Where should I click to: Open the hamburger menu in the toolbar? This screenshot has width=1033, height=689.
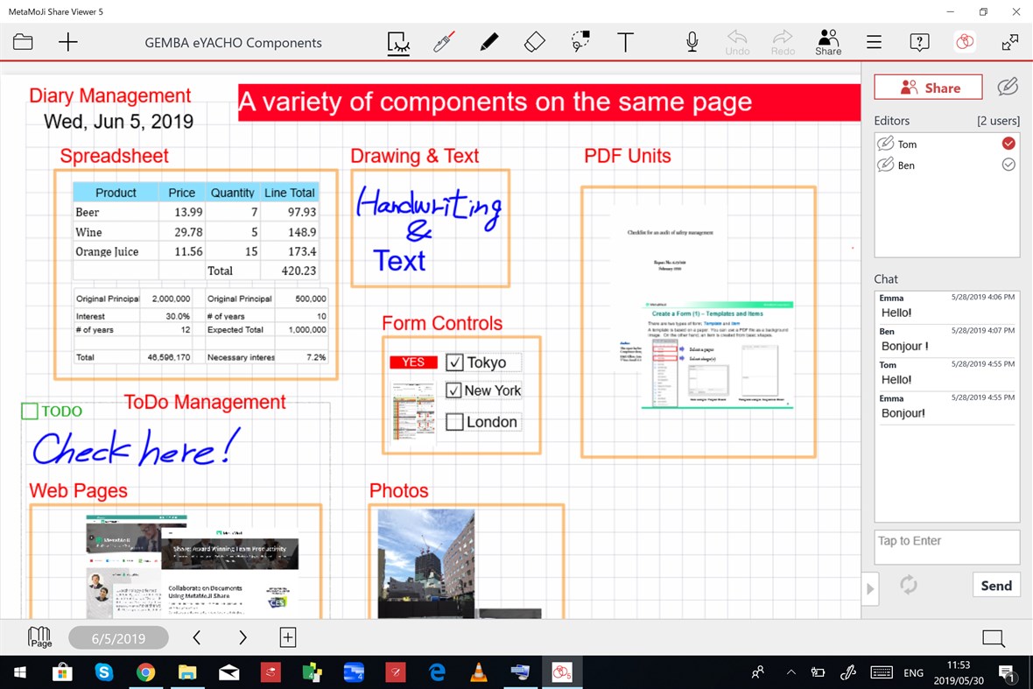(x=874, y=41)
